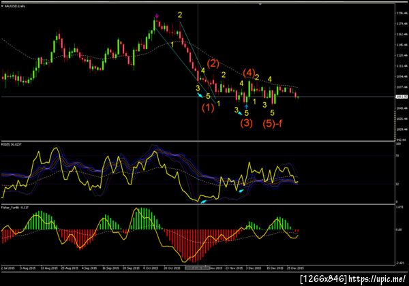Screen dimensions: 409x286
Task: Click the 3 Aug 2015 date label
Action: pyautogui.click(x=28, y=268)
